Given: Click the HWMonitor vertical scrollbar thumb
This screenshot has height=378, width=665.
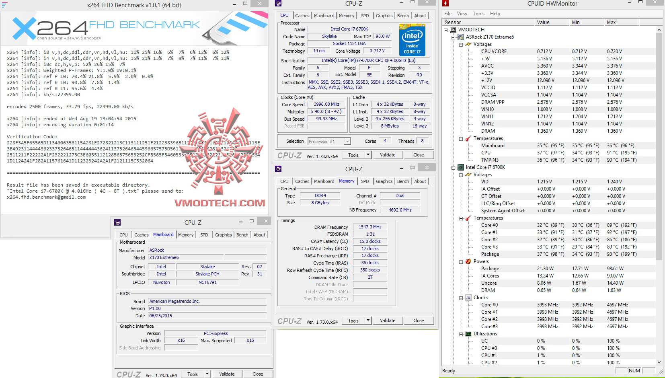Looking at the screenshot, I should [659, 146].
